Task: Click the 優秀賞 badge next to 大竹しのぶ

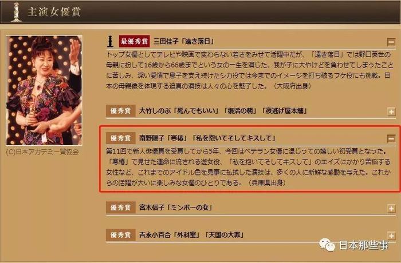Action: click(121, 110)
